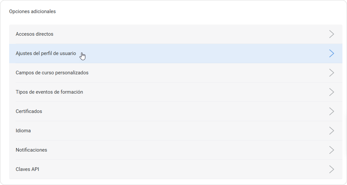This screenshot has height=185, width=347.
Task: Click arrow beside Campos de curso personalizados
Action: pos(332,73)
